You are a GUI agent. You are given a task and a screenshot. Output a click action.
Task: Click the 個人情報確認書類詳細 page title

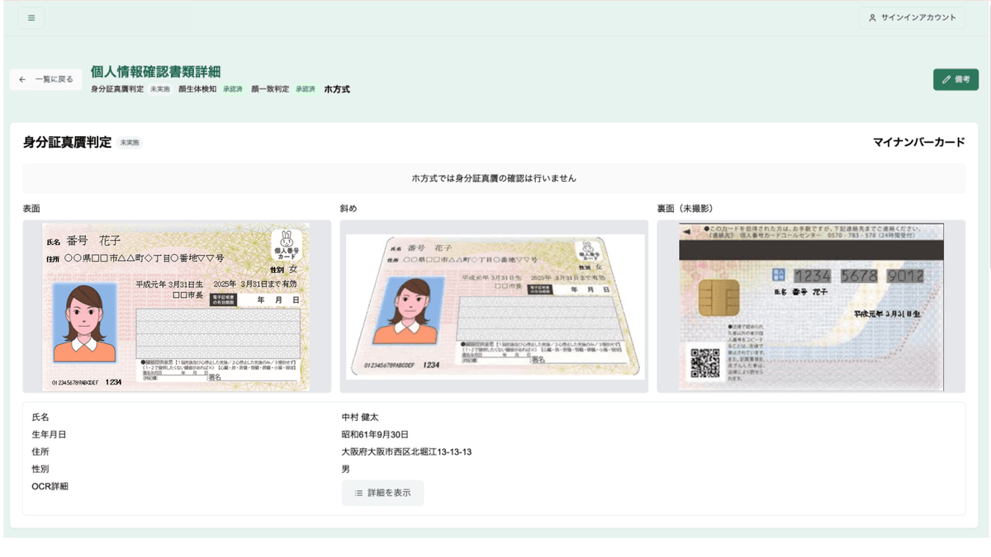155,72
